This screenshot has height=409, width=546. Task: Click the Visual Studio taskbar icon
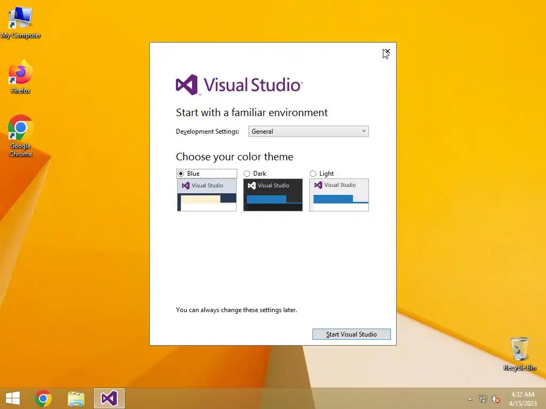pos(109,398)
